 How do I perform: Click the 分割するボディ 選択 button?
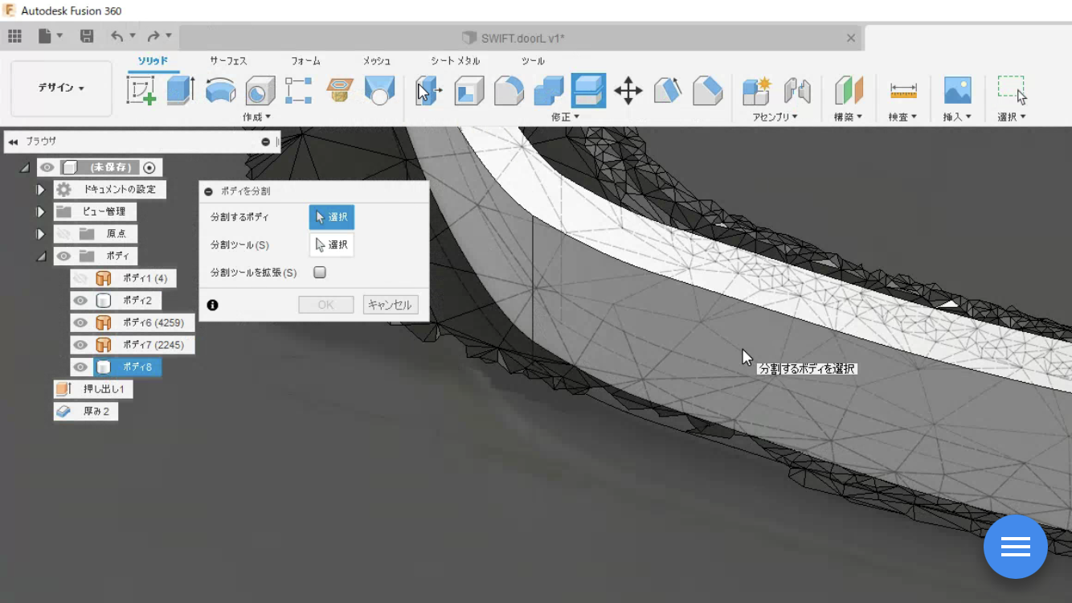click(332, 217)
